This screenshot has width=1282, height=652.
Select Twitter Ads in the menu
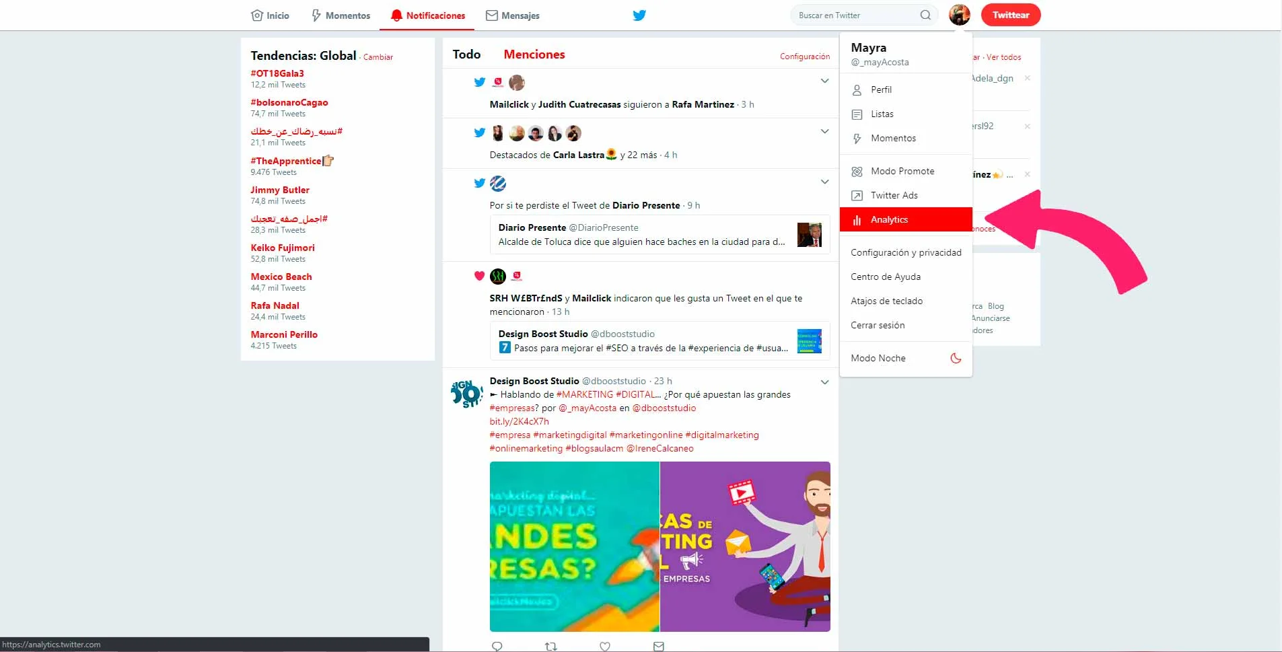point(894,195)
